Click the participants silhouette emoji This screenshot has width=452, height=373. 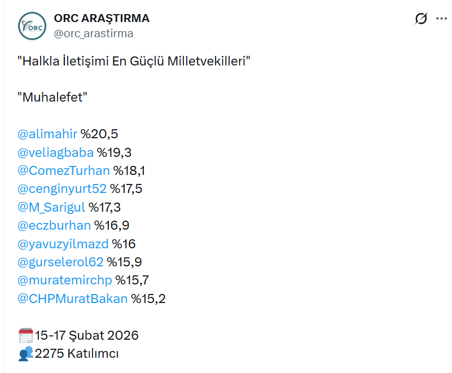pos(26,354)
